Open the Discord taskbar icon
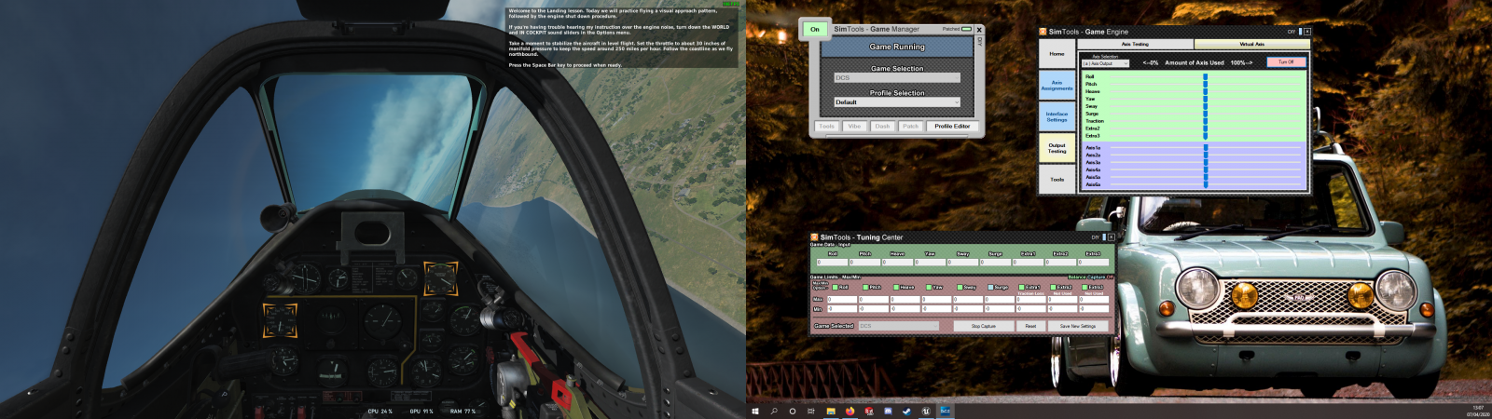This screenshot has width=1492, height=419. point(888,411)
